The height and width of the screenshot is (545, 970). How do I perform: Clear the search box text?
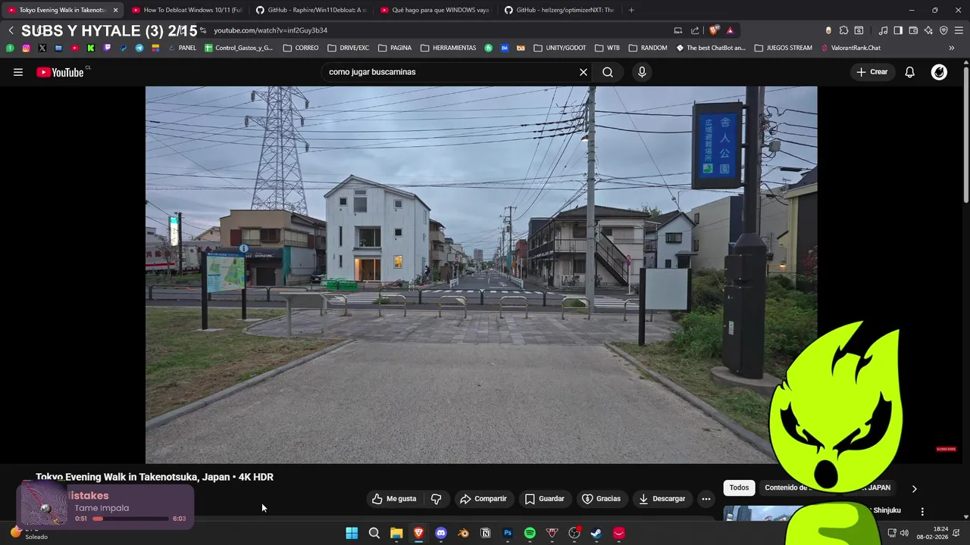pyautogui.click(x=584, y=72)
